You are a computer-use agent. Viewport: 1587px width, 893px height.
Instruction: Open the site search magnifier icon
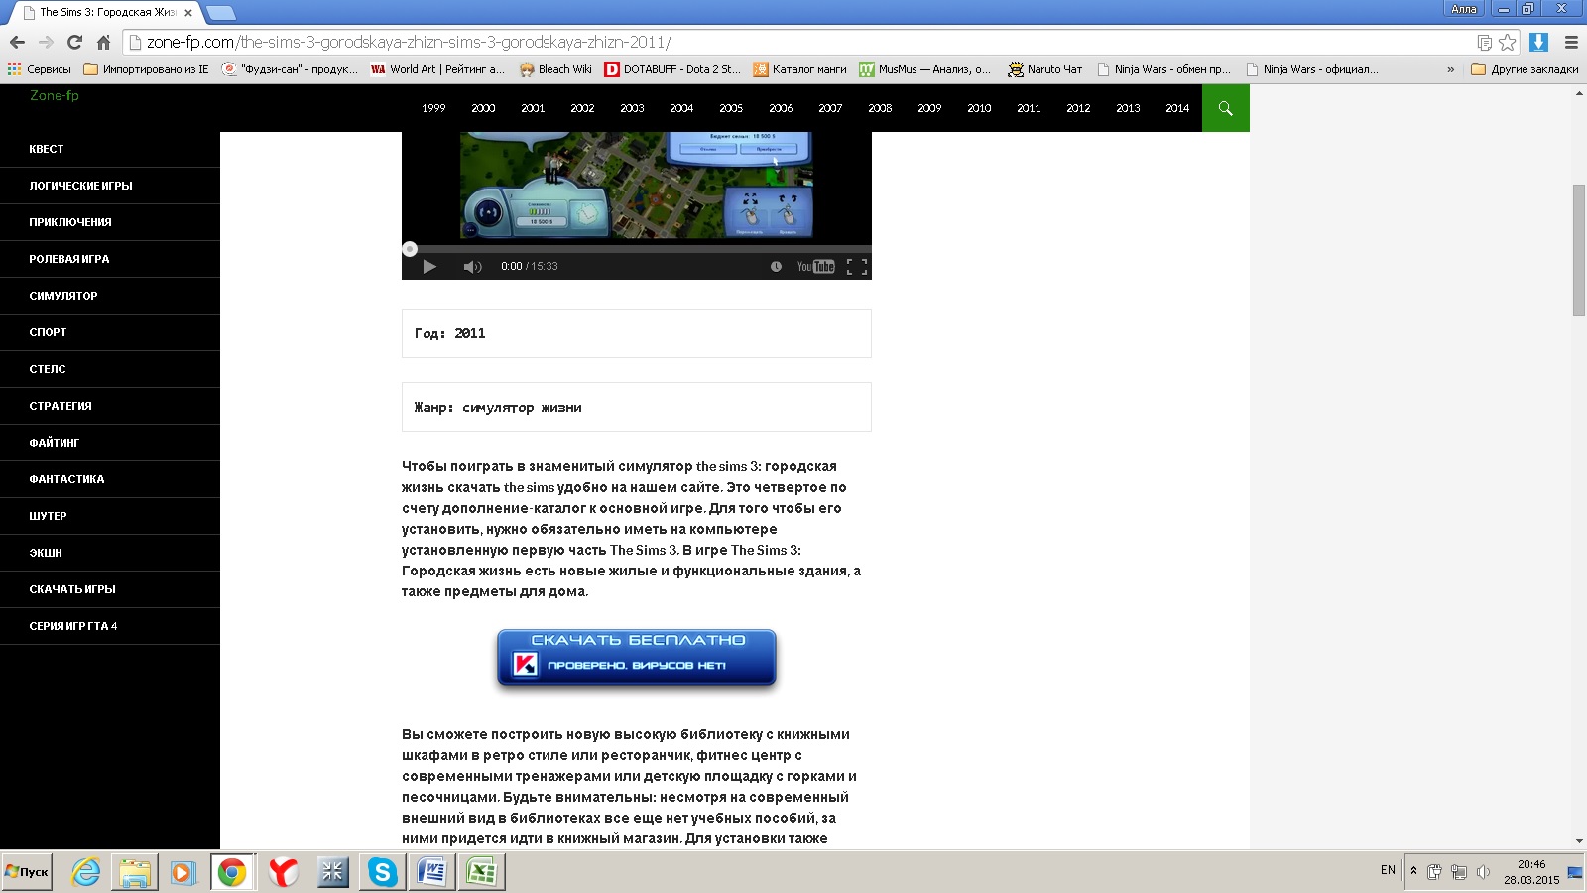click(1226, 108)
